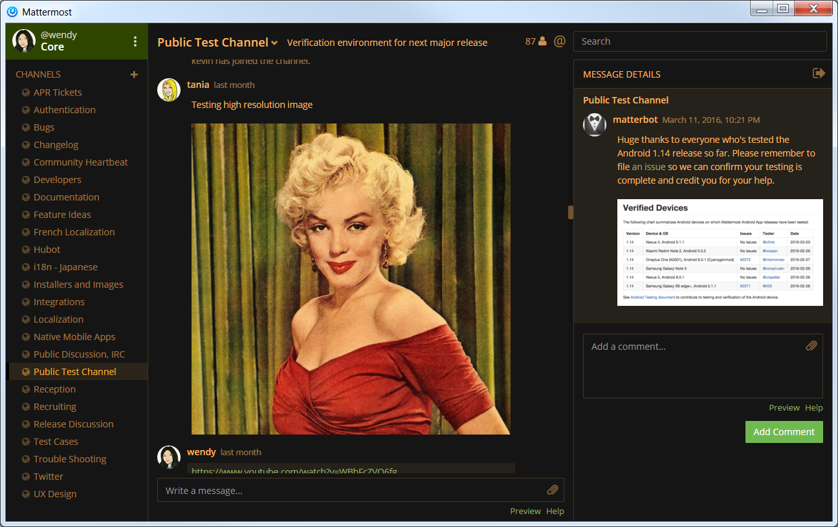
Task: Click wendy's avatar beside the YouTube post
Action: 169,457
